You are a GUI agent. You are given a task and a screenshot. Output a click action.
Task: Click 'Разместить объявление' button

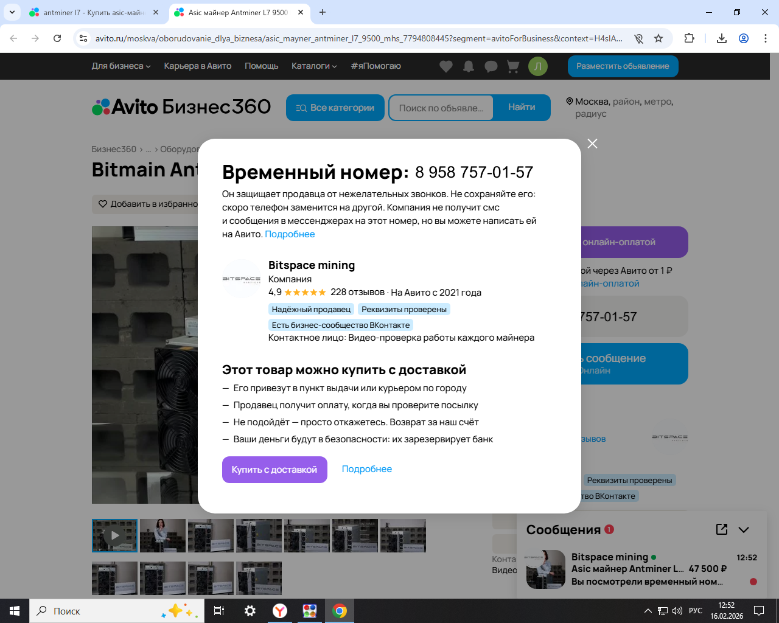coord(623,66)
